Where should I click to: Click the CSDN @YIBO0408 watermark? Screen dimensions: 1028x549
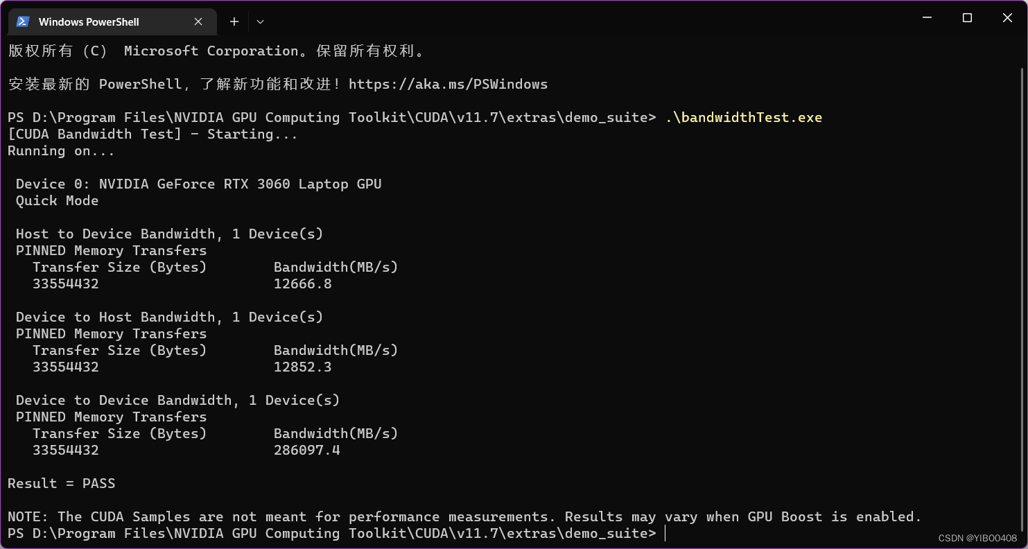tap(977, 539)
